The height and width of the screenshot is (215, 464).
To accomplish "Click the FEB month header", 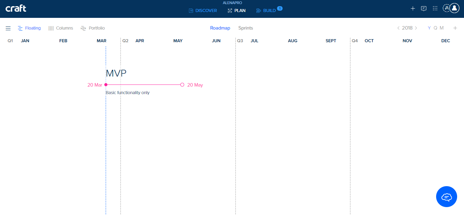I will (x=63, y=41).
